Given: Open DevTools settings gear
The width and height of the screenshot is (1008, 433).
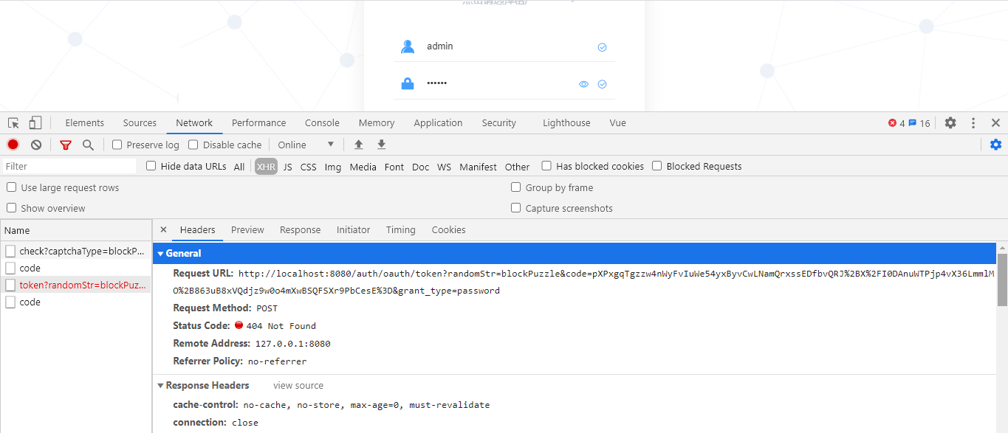Looking at the screenshot, I should pyautogui.click(x=950, y=122).
